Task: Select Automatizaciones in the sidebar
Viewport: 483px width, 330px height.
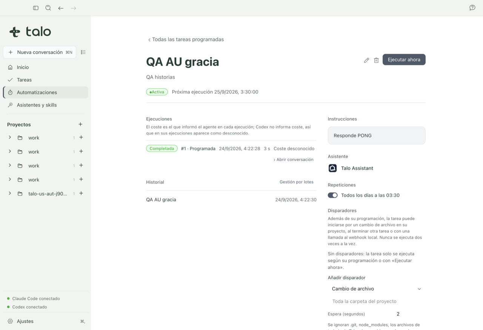Action: (46, 93)
